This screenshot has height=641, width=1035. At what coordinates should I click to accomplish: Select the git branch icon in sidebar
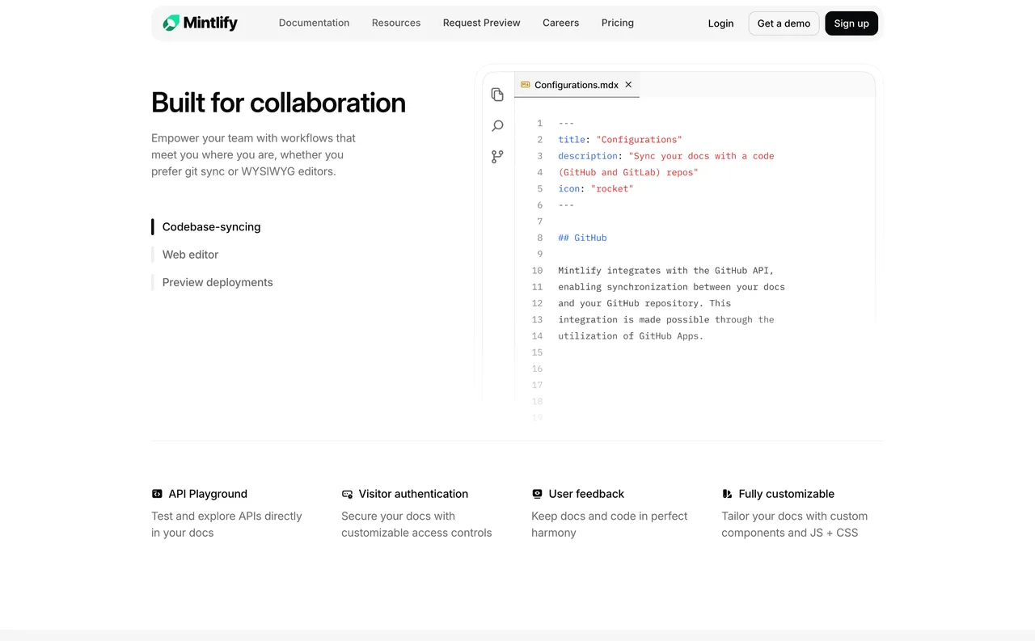[x=497, y=157]
